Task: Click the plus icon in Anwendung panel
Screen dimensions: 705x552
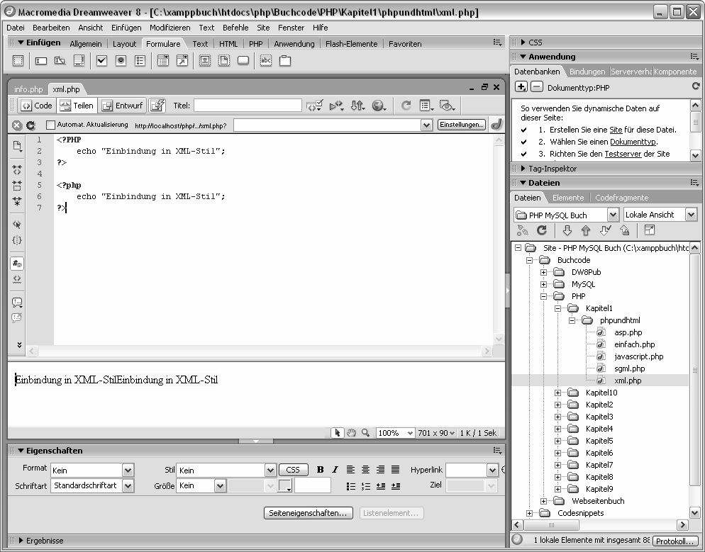Action: click(x=521, y=86)
